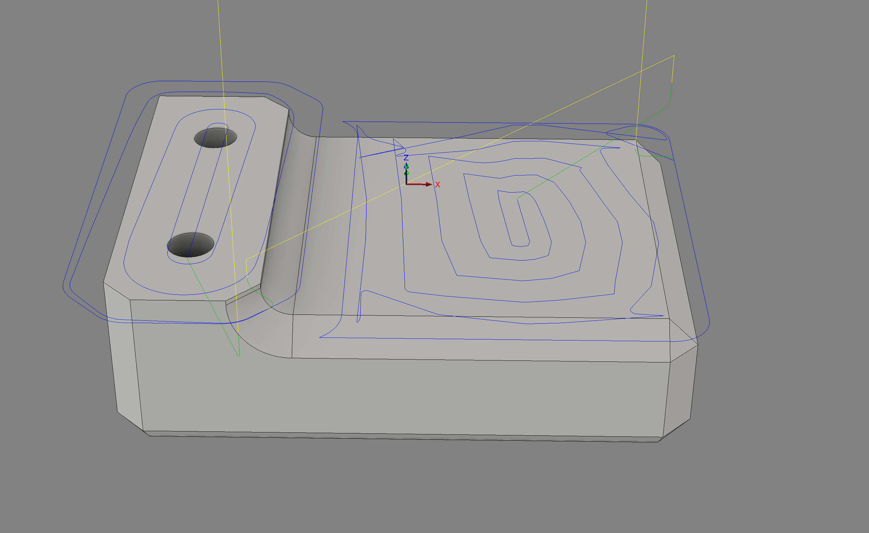Select the upper hole on raised boss

pyautogui.click(x=215, y=138)
